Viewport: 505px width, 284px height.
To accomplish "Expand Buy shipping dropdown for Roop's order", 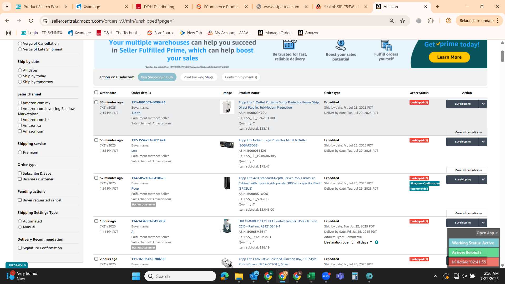I will (483, 180).
